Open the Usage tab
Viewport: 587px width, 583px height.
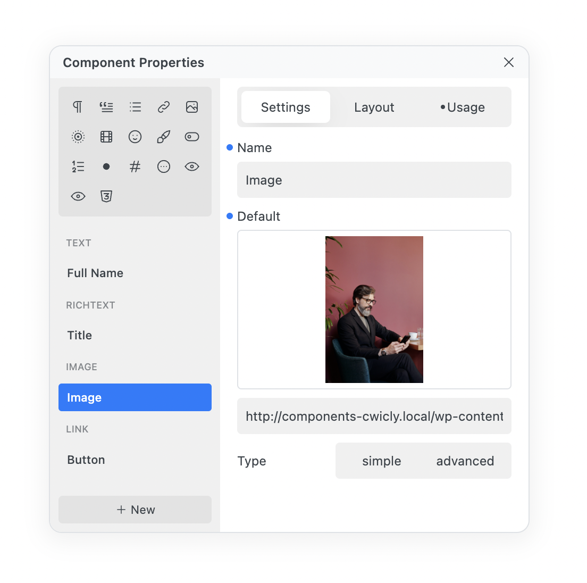(x=463, y=107)
